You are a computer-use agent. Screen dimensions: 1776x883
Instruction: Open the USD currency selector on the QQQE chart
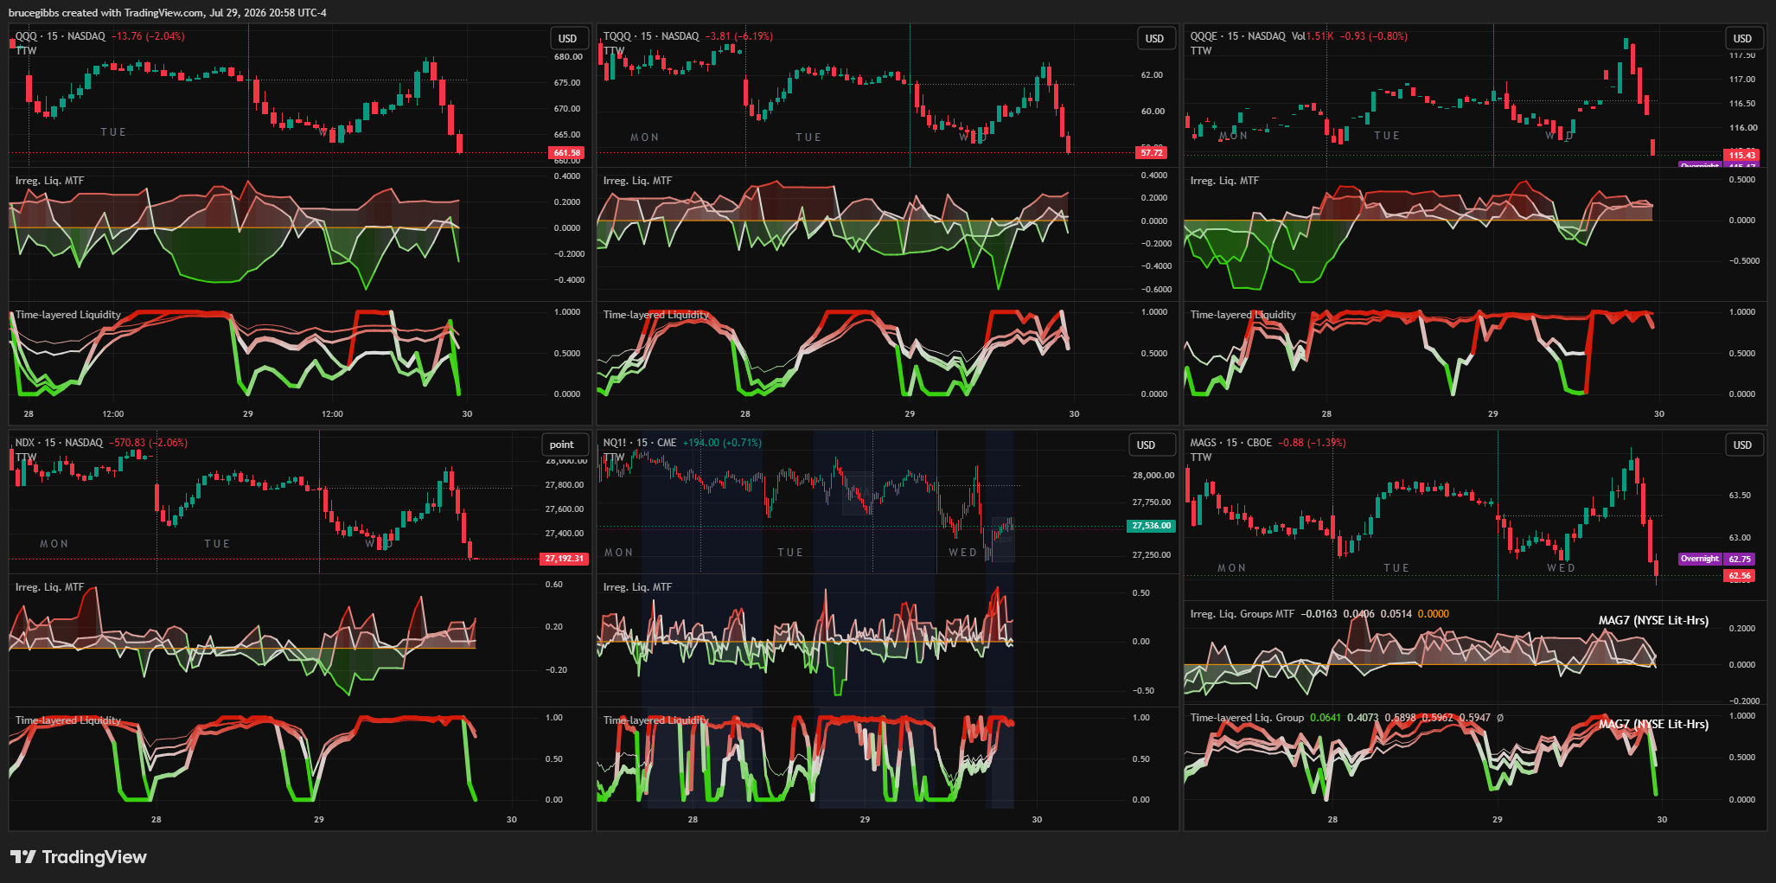(1742, 38)
